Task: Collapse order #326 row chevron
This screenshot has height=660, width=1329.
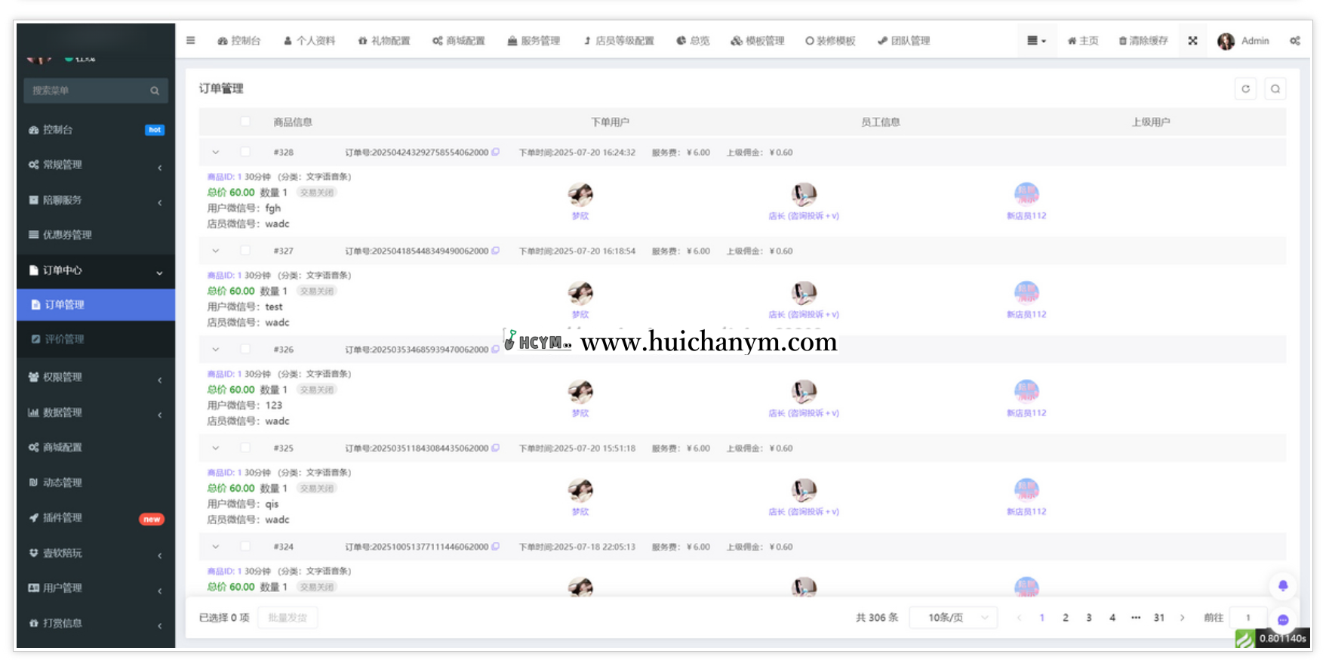Action: tap(216, 349)
